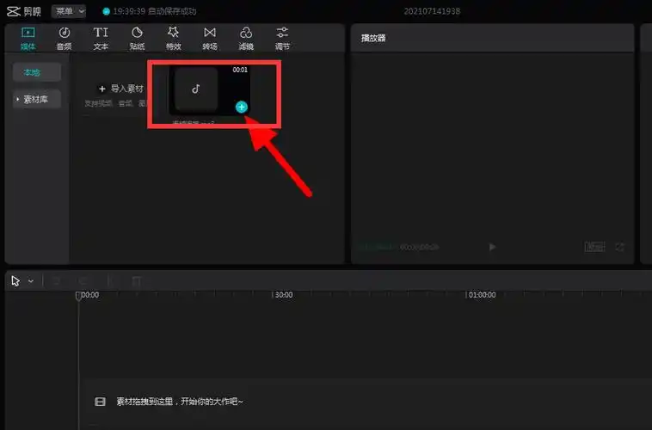Viewport: 652px width, 430px height.
Task: Add audio clip to track with plus icon
Action: click(x=242, y=107)
